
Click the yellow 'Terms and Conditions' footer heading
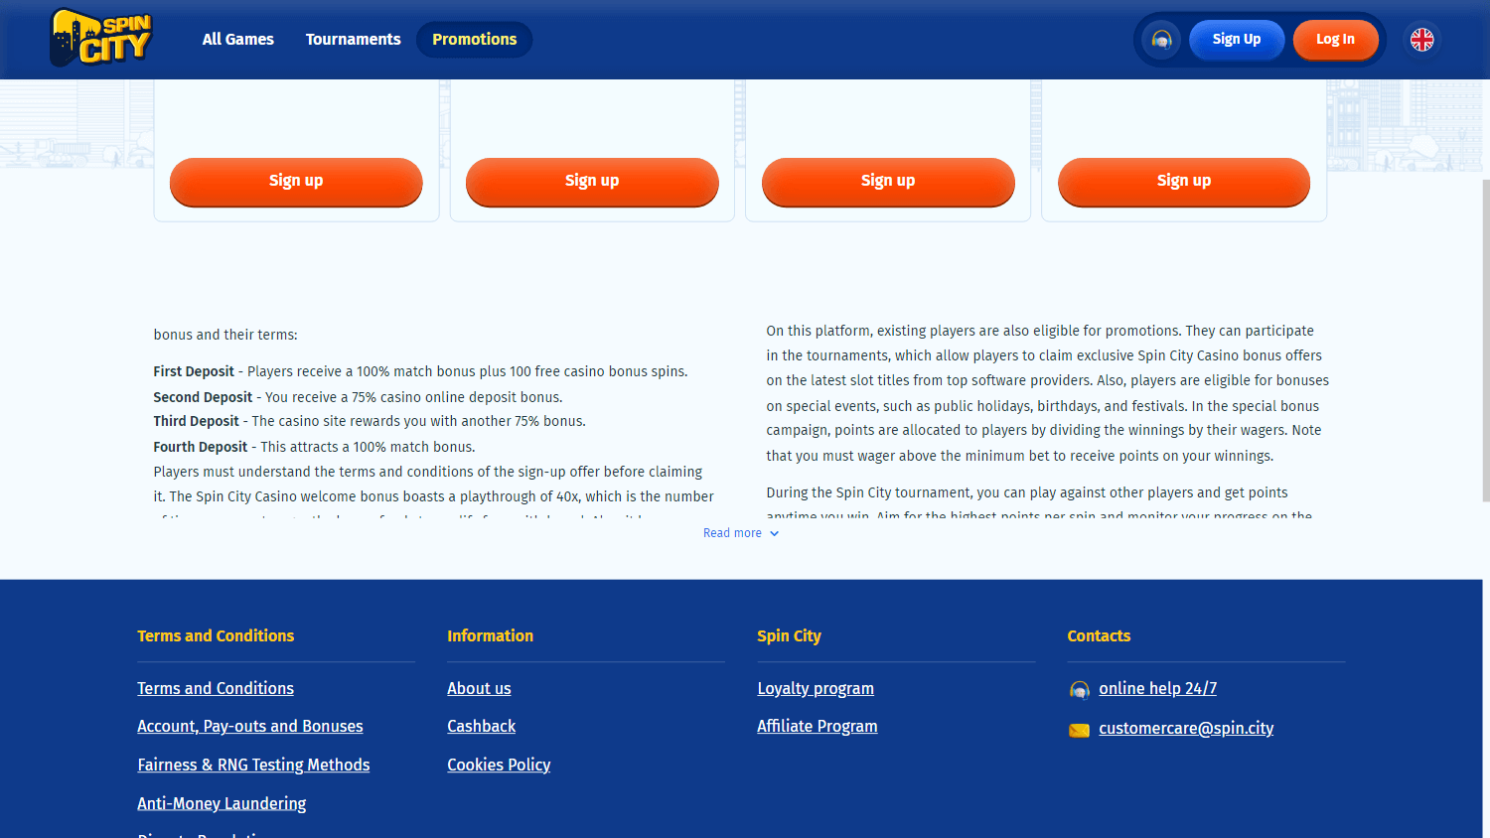(216, 635)
